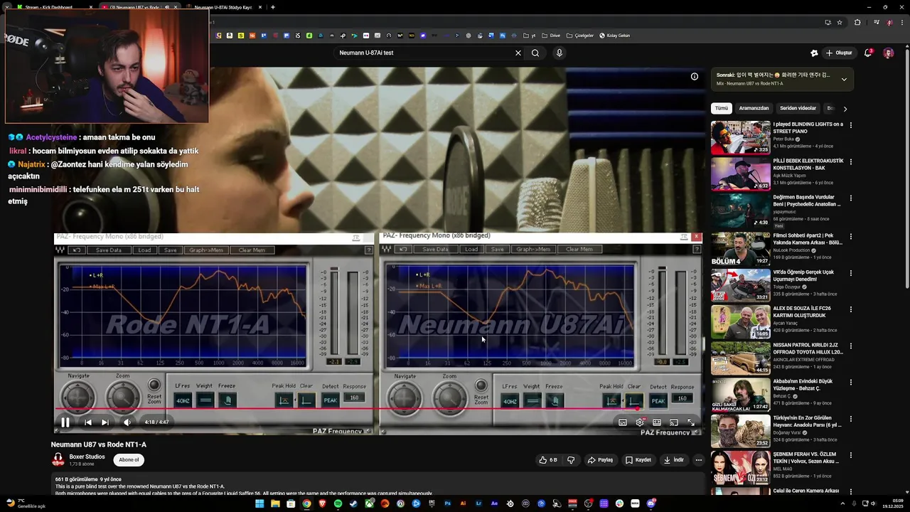The height and width of the screenshot is (512, 910).
Task: Open the YouTube notifications bell
Action: [x=868, y=53]
